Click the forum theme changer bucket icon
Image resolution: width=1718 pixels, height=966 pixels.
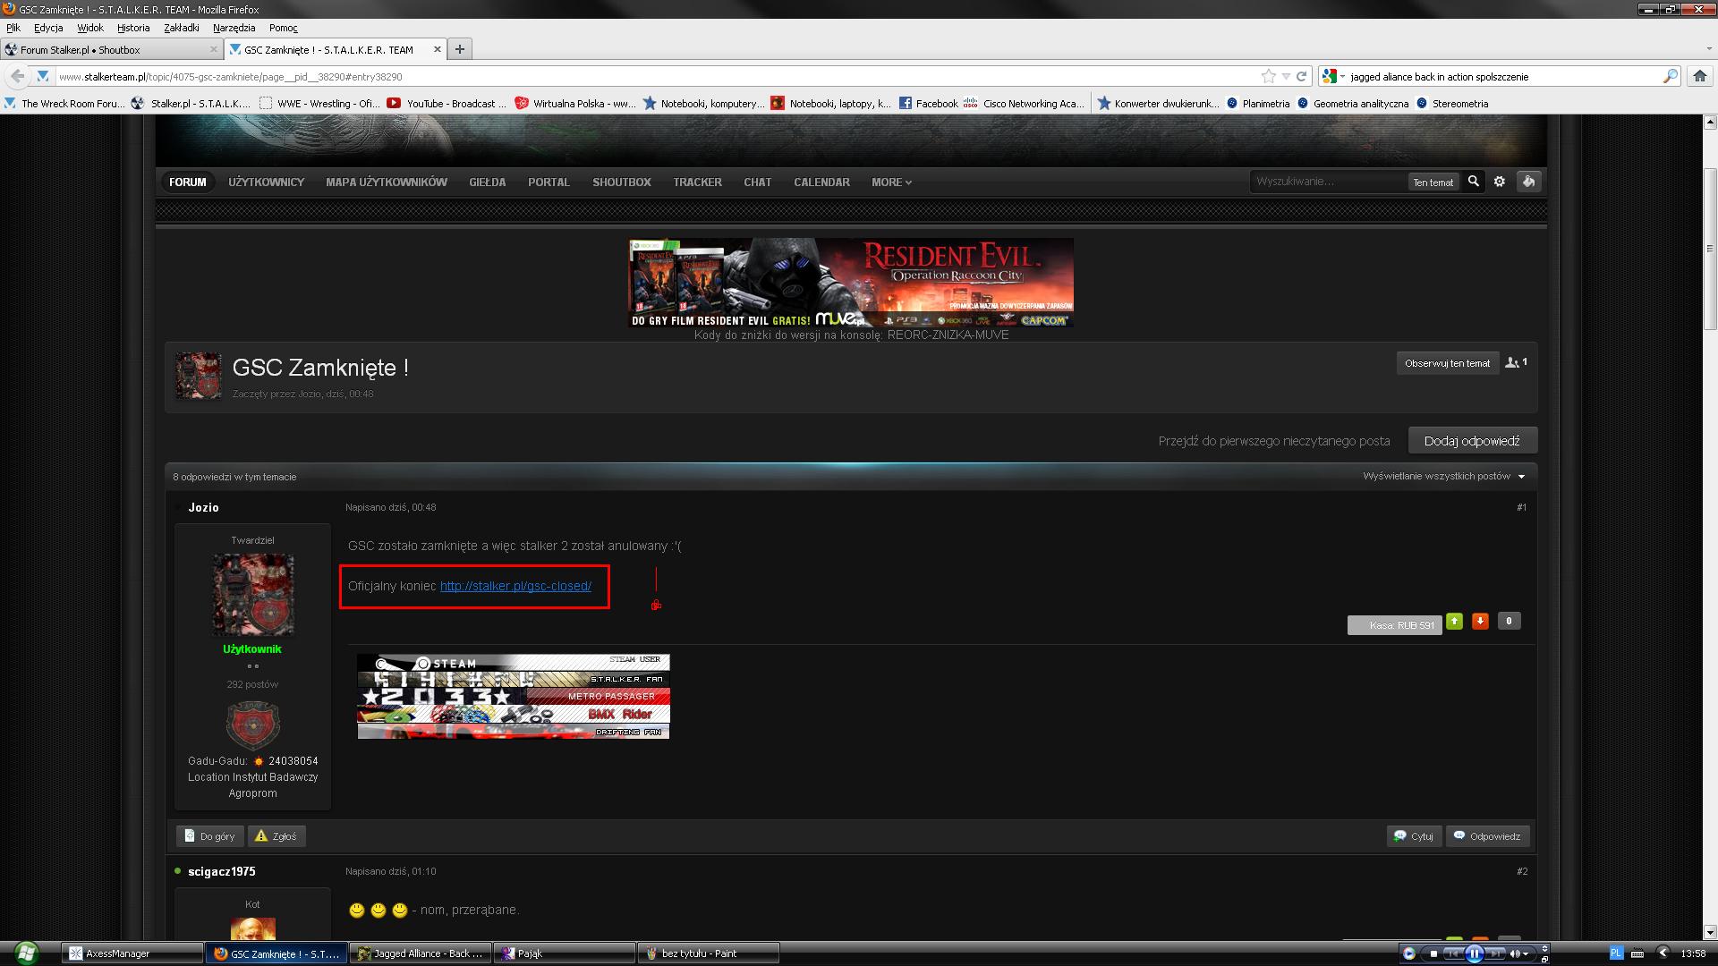(1528, 182)
